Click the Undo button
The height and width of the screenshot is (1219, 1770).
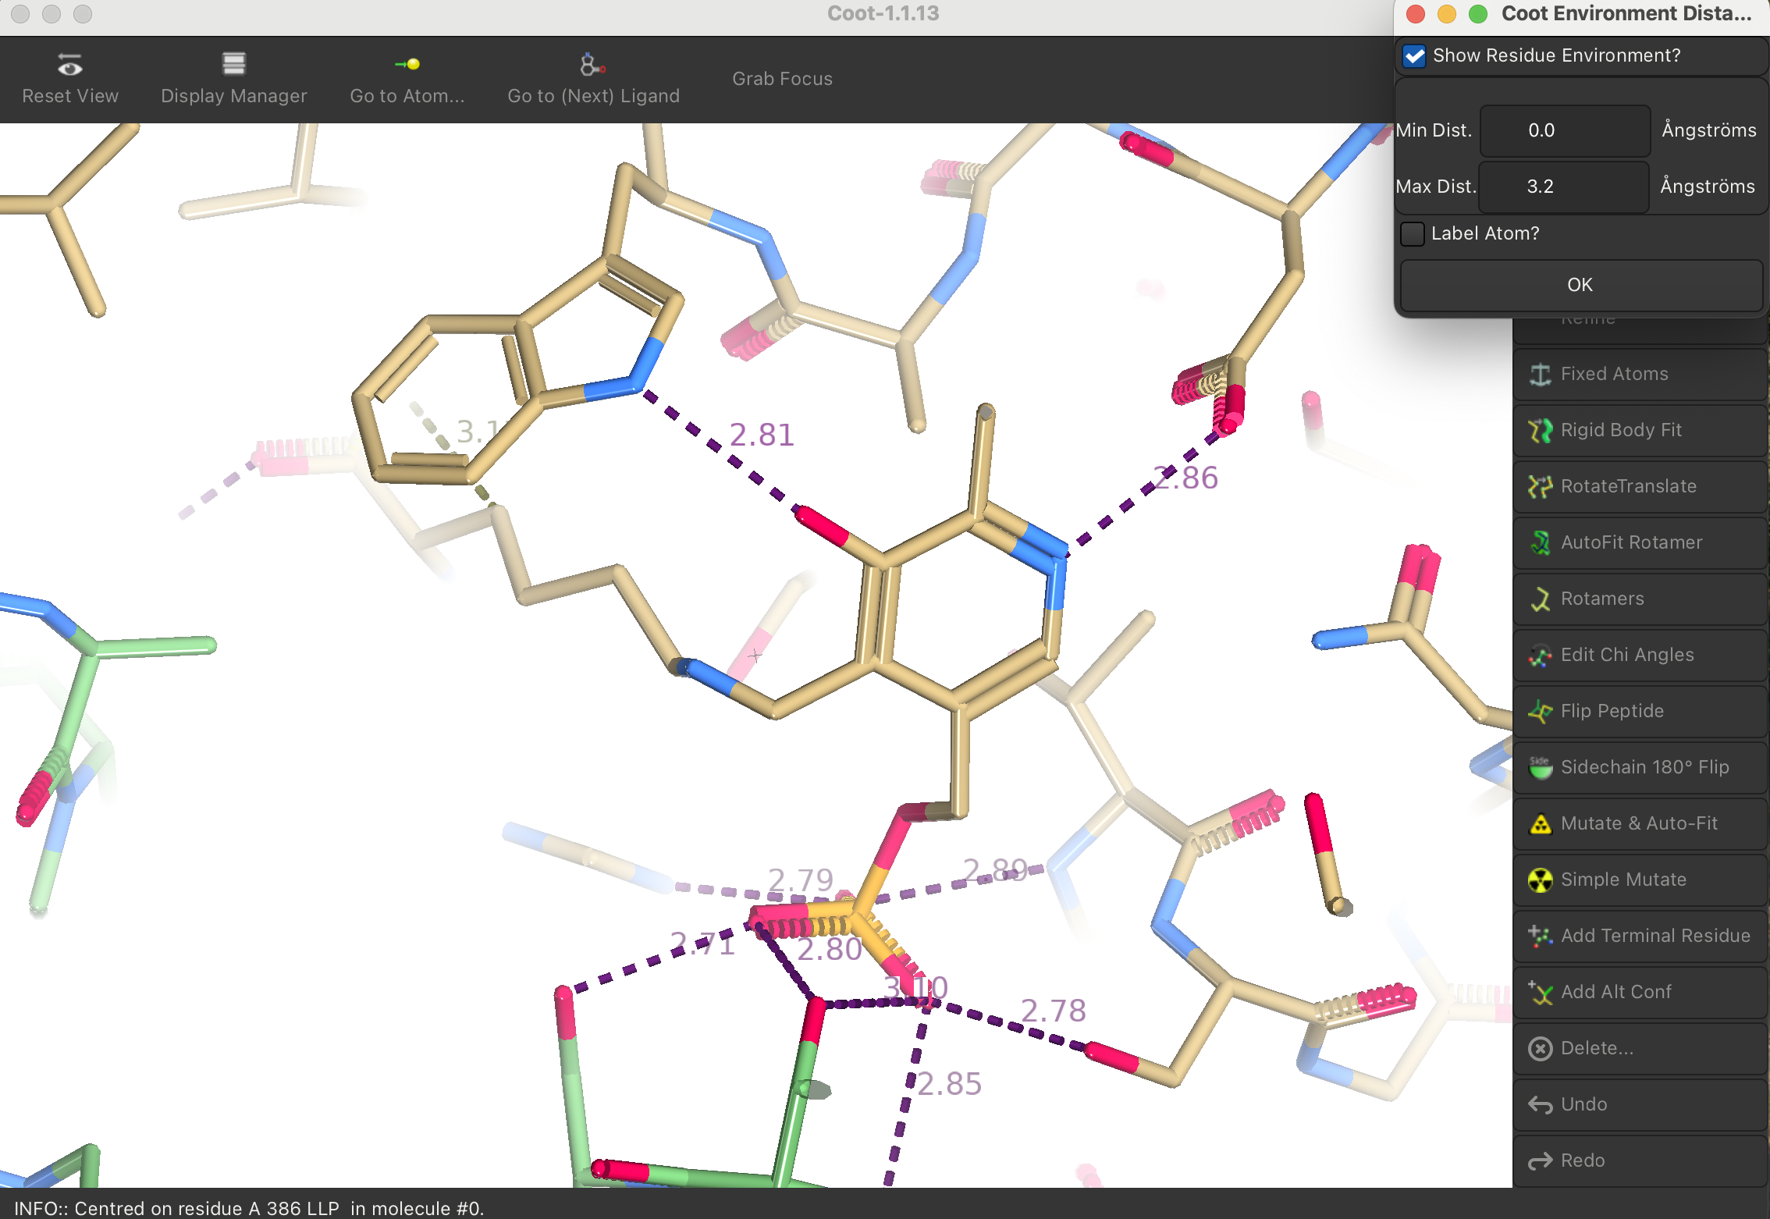tap(1583, 1104)
